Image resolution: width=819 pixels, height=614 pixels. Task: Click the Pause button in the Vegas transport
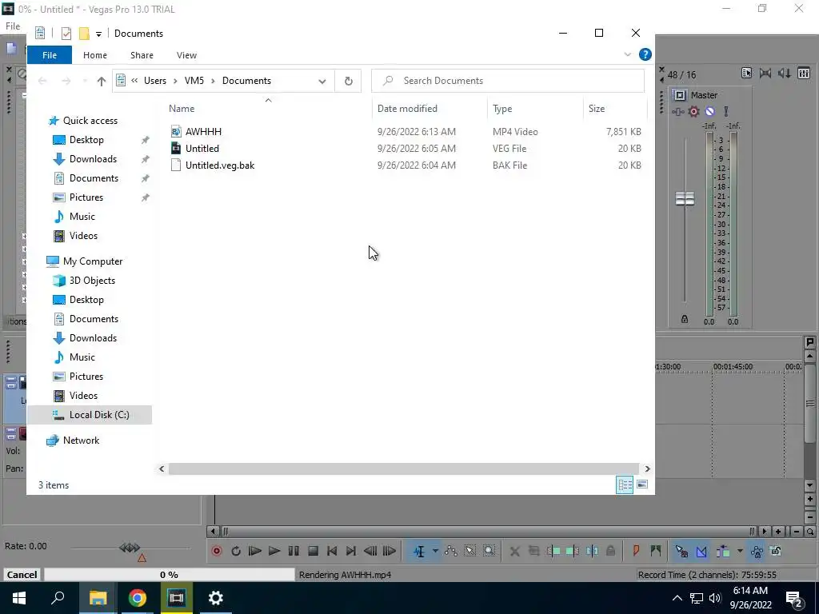294,551
